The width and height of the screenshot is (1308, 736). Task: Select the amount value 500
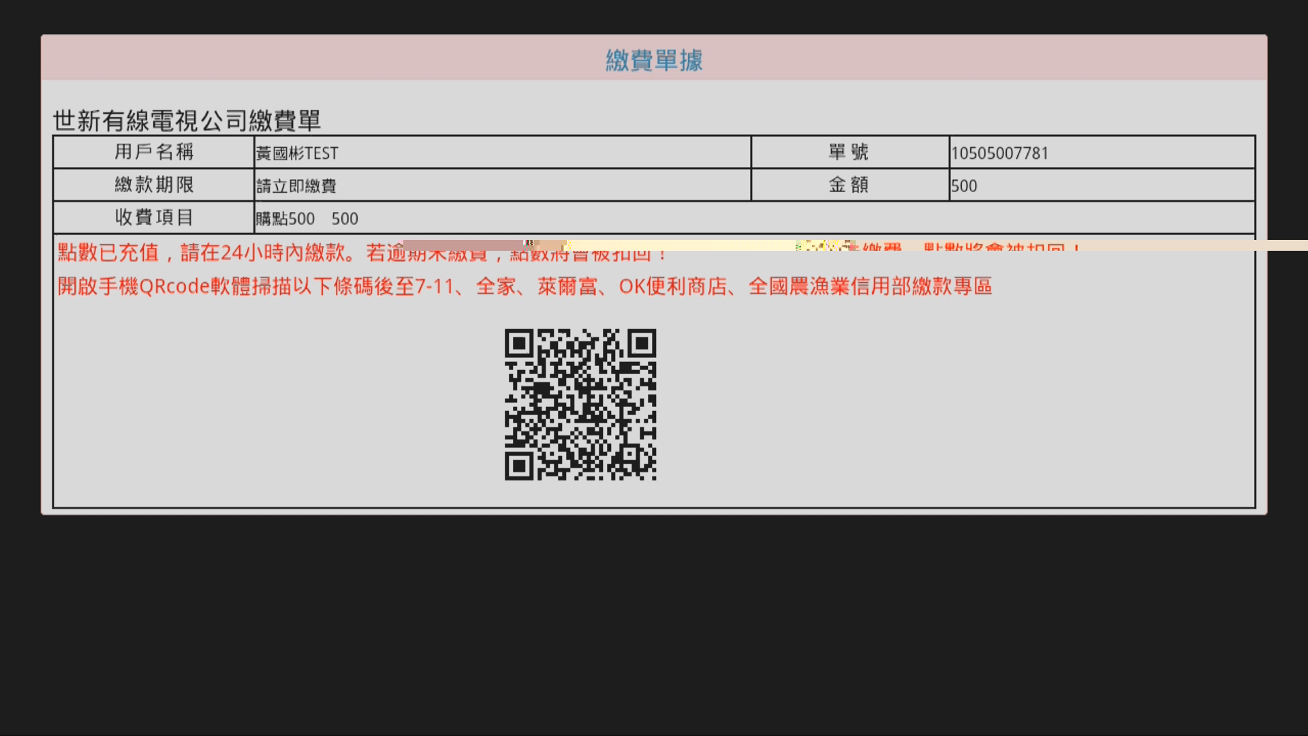tap(964, 186)
